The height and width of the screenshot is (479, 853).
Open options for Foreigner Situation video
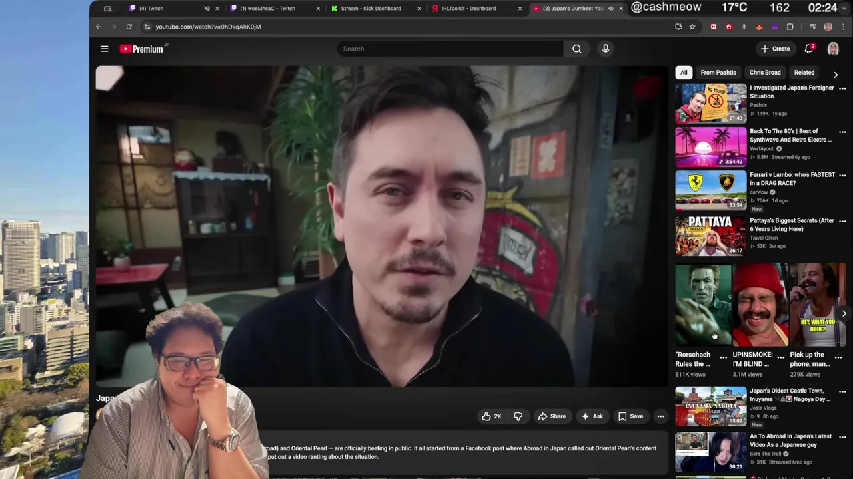842,88
